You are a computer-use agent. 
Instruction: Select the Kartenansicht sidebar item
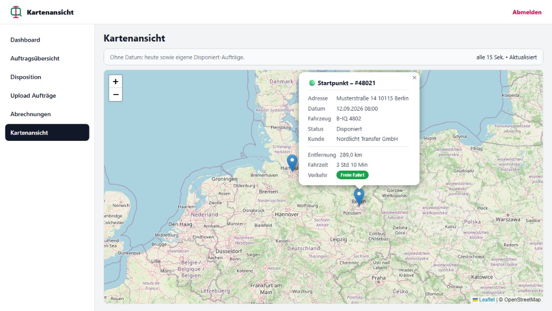47,133
